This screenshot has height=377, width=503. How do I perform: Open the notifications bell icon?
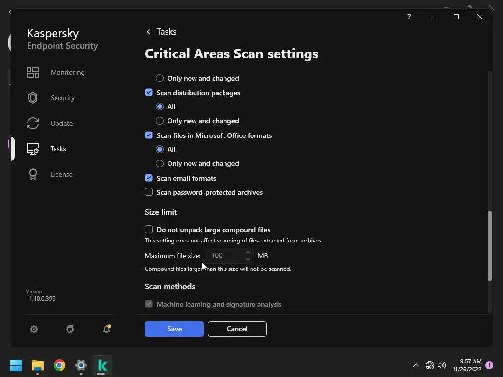[x=106, y=329]
